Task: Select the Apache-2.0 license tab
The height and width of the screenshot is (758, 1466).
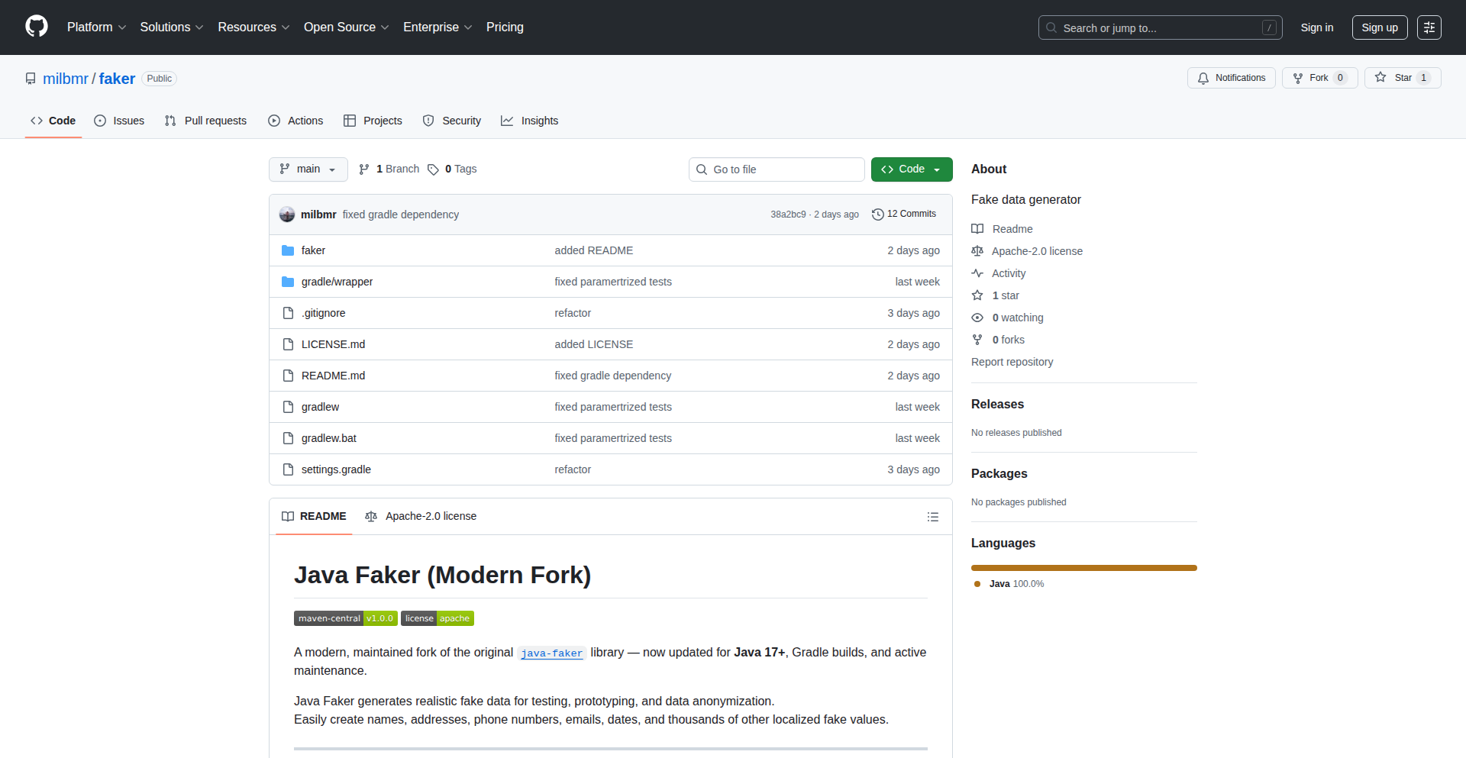Action: [421, 517]
